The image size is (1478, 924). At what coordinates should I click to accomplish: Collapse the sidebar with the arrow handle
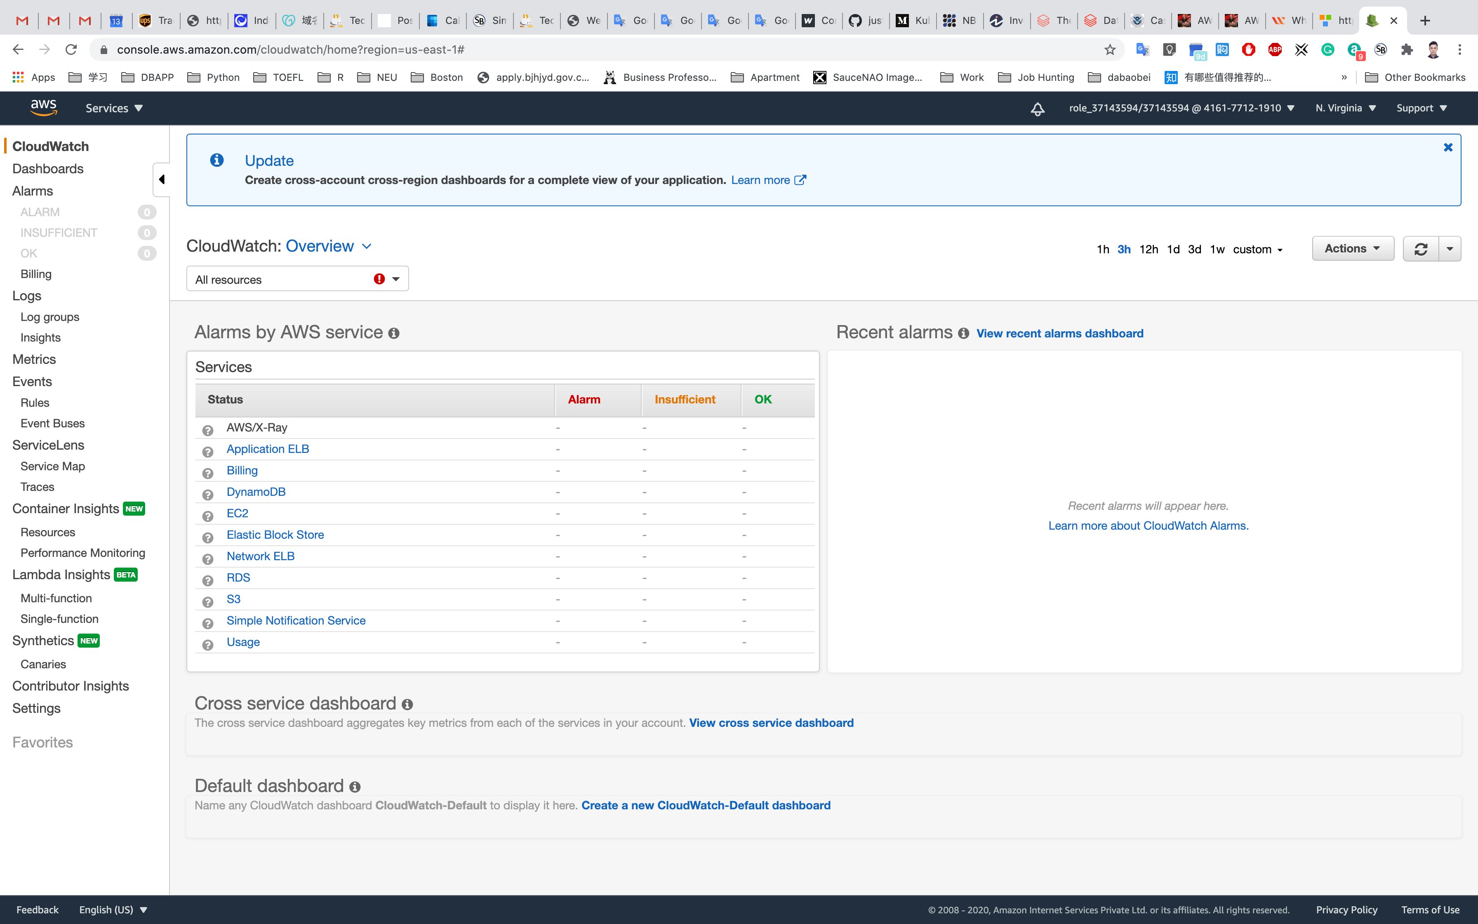[x=161, y=180]
